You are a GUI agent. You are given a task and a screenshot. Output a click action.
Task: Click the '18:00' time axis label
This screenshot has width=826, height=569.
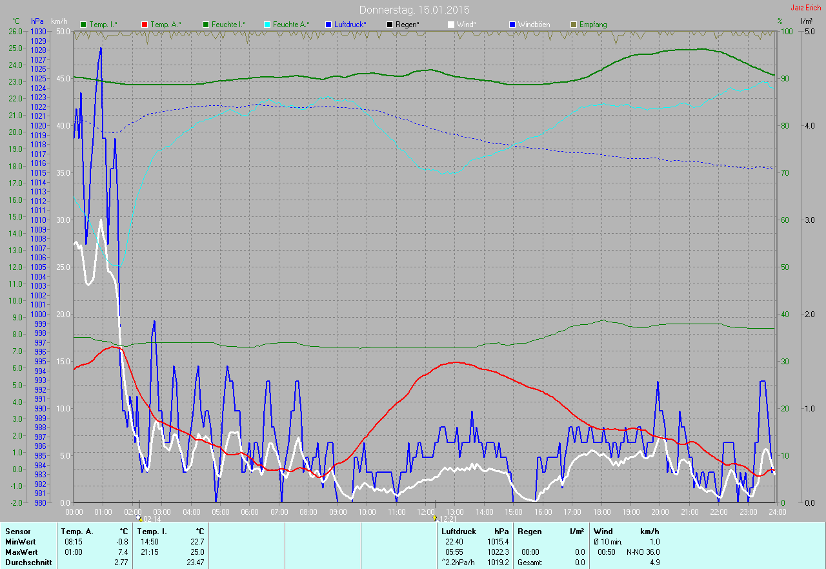[601, 512]
